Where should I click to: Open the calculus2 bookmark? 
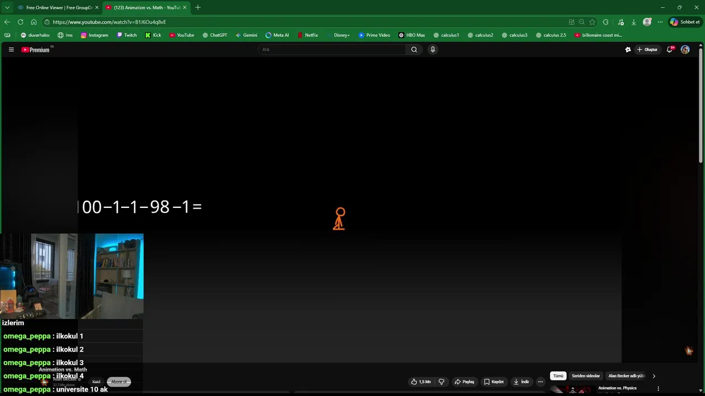click(x=480, y=35)
